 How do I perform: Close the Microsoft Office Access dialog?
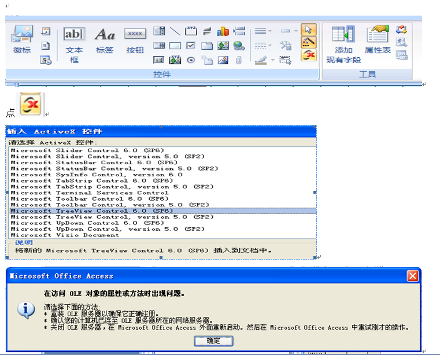[413, 276]
